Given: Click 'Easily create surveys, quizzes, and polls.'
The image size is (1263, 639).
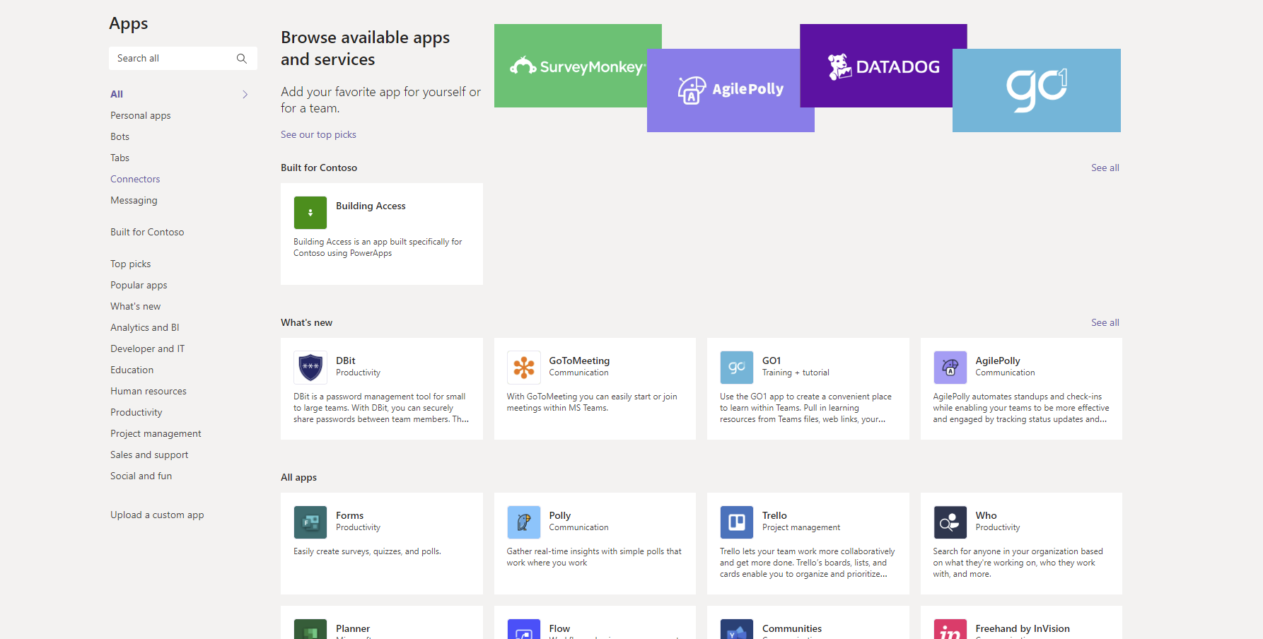Looking at the screenshot, I should pos(367,551).
